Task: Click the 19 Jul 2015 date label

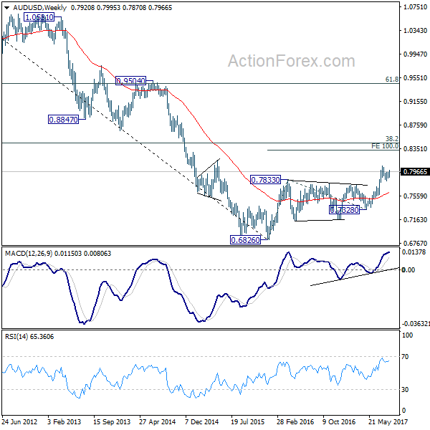Action: coord(248,421)
